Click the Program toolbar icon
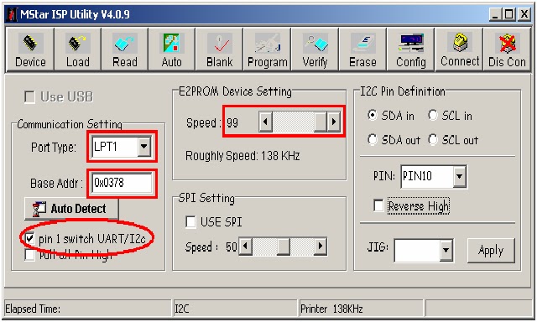The width and height of the screenshot is (537, 322). [x=268, y=49]
